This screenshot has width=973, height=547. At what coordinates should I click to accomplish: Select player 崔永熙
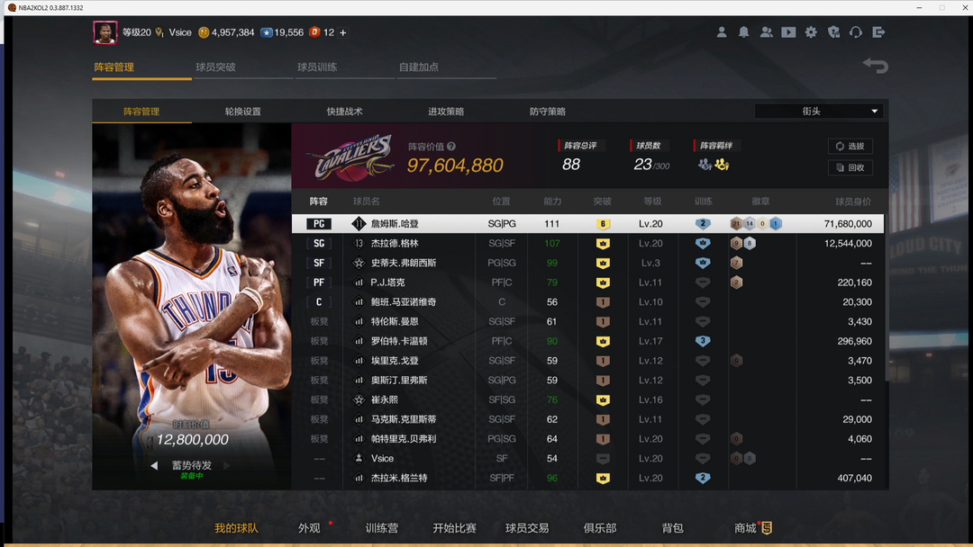(x=385, y=400)
